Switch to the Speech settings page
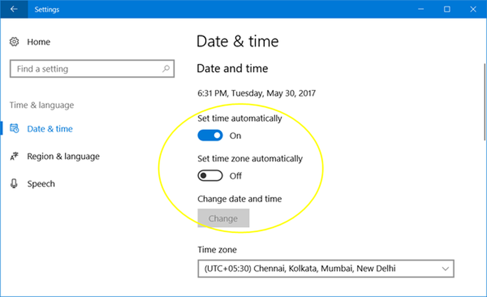Screen dimensions: 487x297 [x=40, y=184]
